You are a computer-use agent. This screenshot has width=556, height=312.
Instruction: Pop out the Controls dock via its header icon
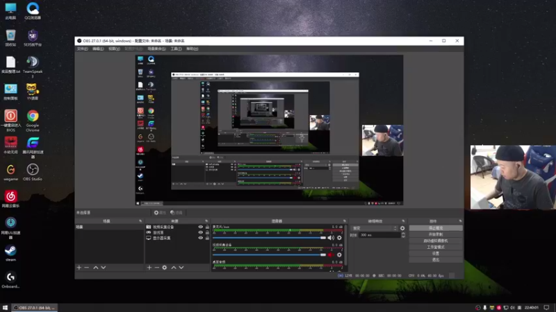460,221
